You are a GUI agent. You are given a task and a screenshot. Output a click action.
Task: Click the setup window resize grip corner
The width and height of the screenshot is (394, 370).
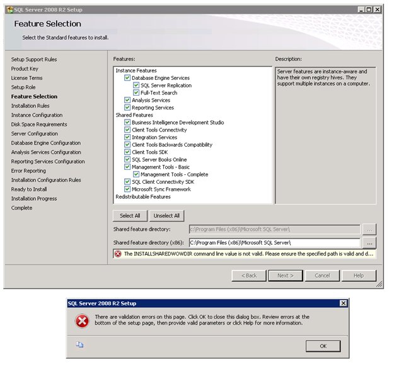tap(380, 284)
